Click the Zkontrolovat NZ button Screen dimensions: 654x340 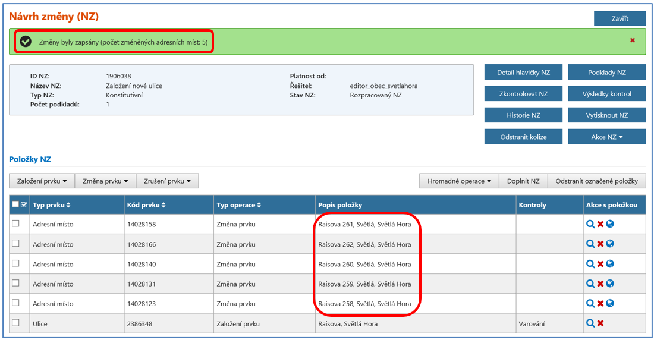click(x=523, y=94)
